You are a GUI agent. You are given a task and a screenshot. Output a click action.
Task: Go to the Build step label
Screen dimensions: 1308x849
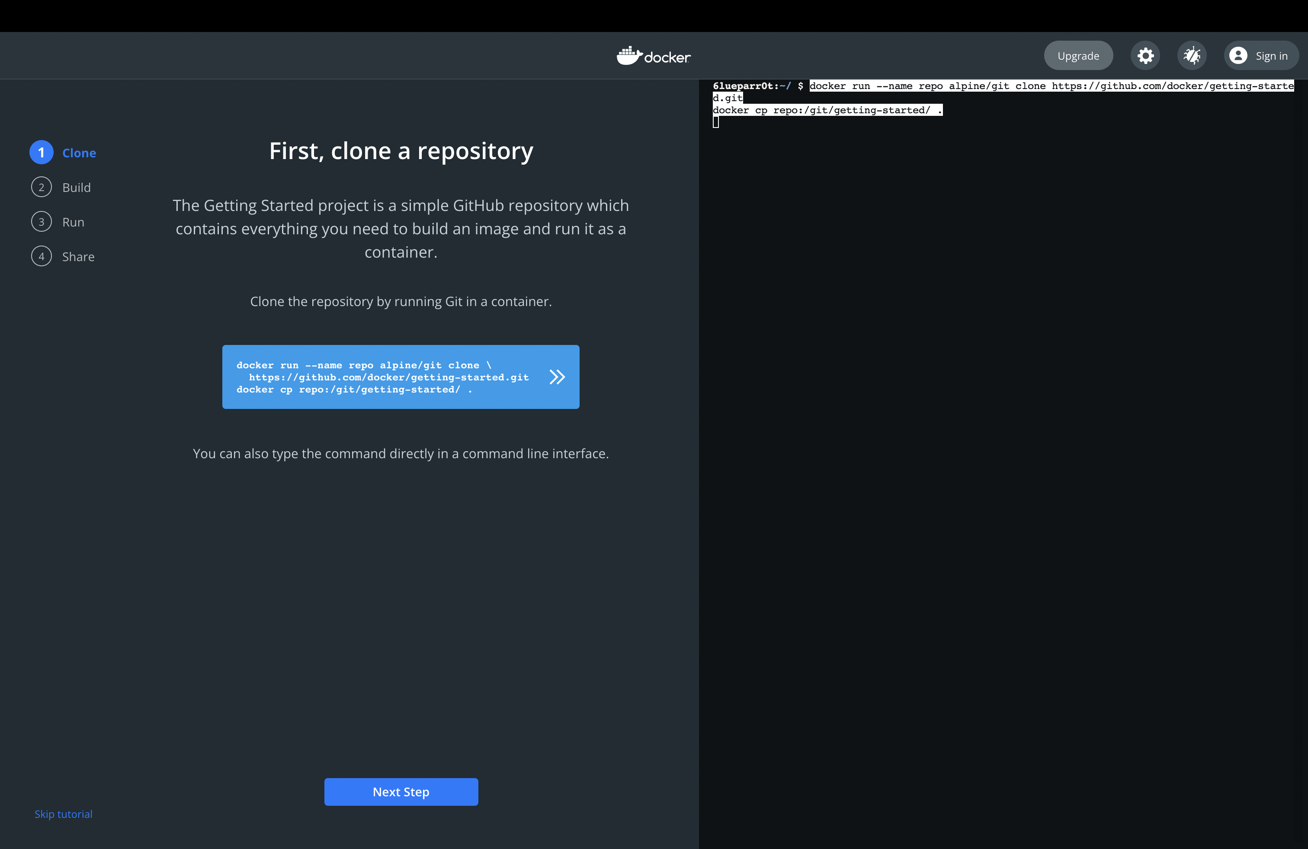[77, 188]
